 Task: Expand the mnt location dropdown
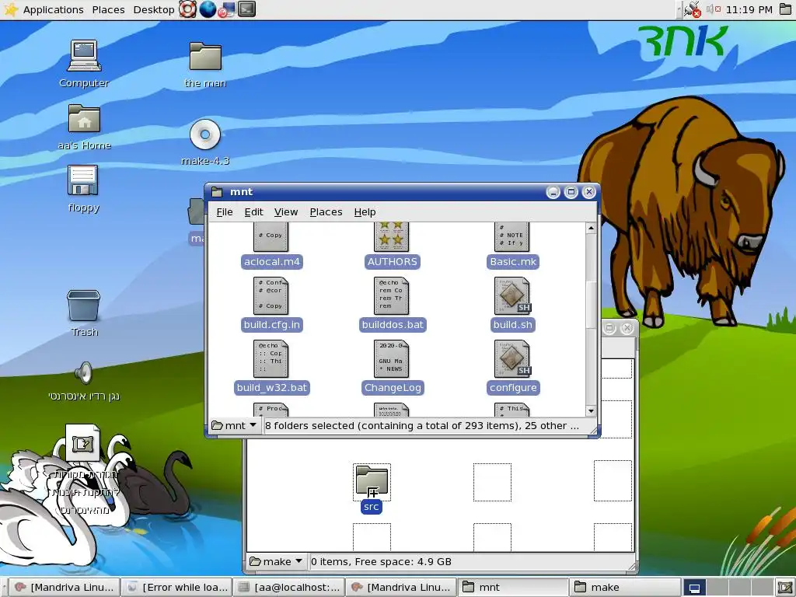(235, 425)
